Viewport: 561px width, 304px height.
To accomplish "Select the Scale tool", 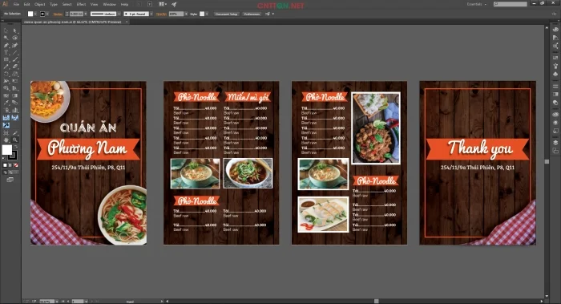I will [14, 74].
